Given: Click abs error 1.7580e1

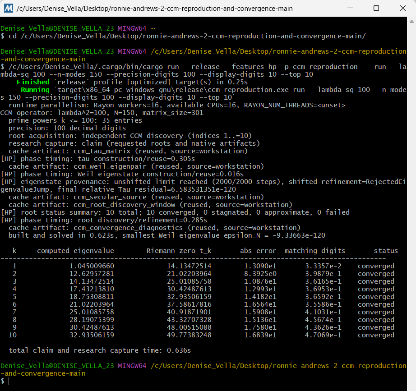Looking at the screenshot, I should tap(260, 327).
